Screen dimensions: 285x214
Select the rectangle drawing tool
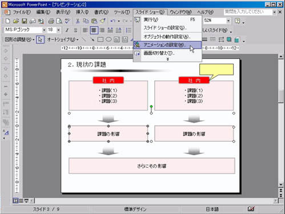coord(101,39)
